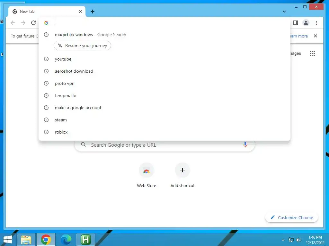Toggle the Chrome side panel icon

click(x=296, y=23)
